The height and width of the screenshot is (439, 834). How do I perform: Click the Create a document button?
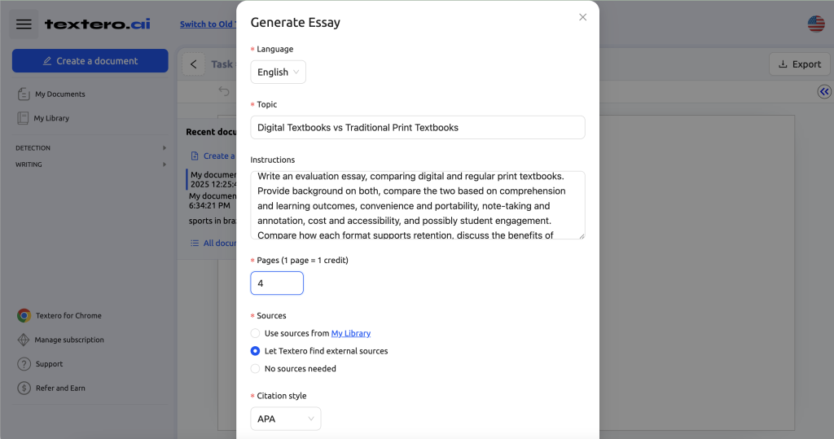[x=90, y=60]
